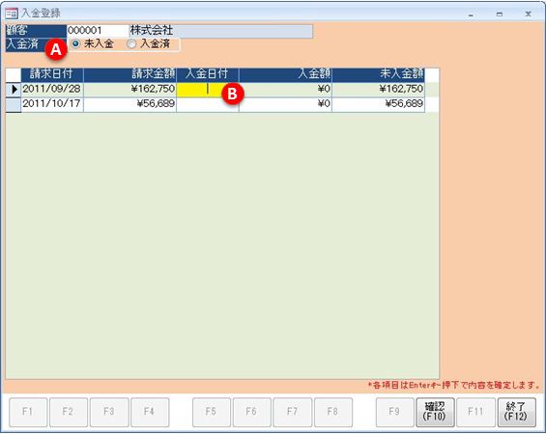546x434 pixels.
Task: Maximize the 入金登録 window
Action: point(500,14)
